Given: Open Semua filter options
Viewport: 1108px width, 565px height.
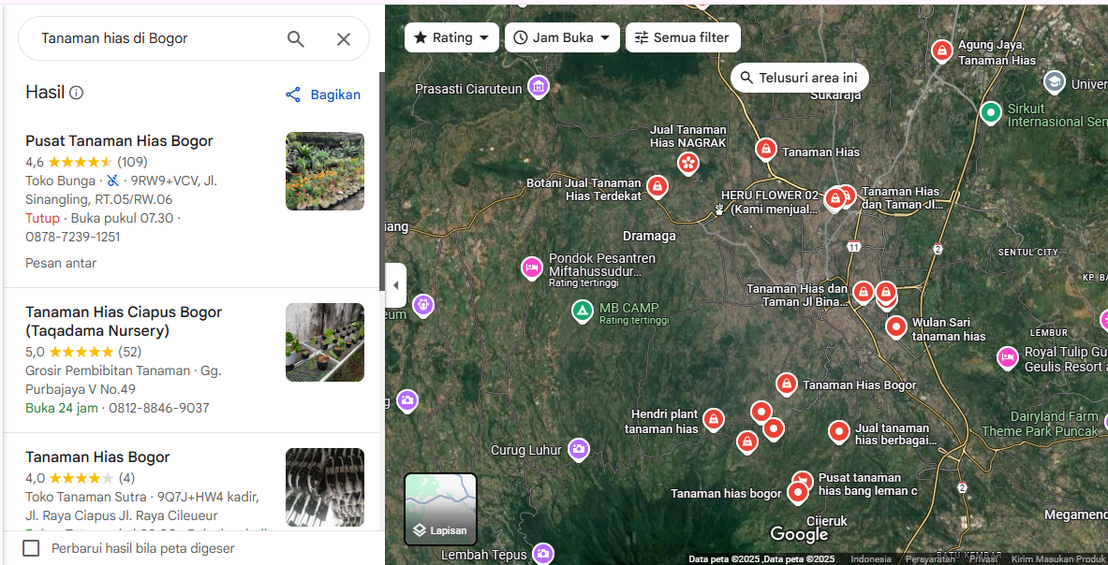Looking at the screenshot, I should coord(683,37).
